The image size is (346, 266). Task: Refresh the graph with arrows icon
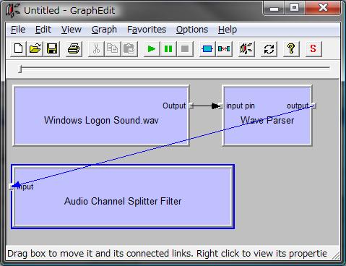pos(269,49)
